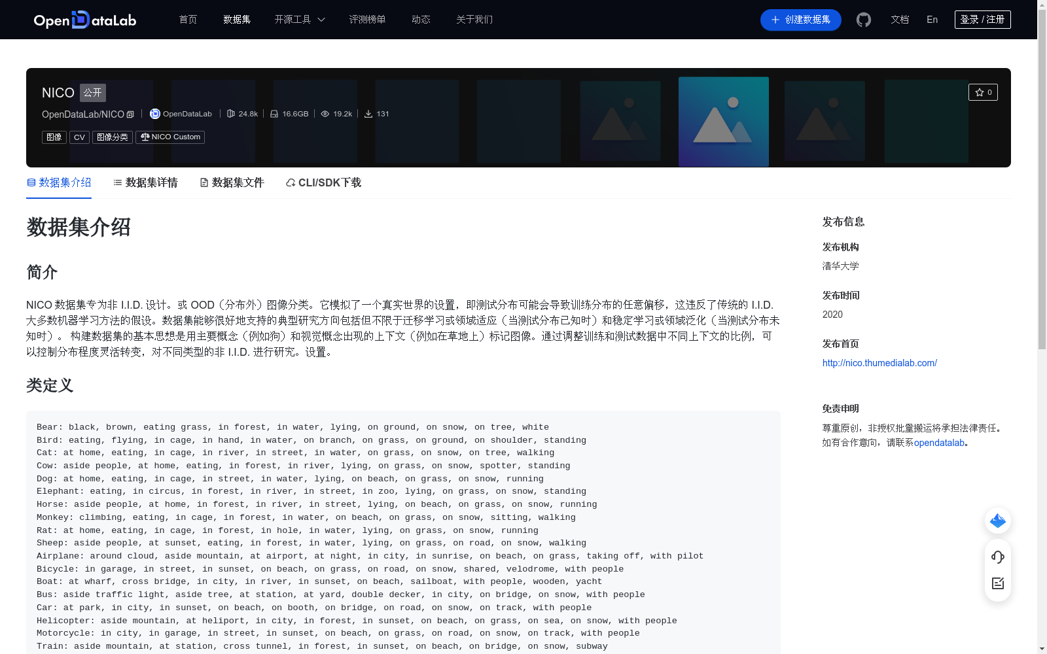Click 登录 / 注册 button
This screenshot has height=654, width=1047.
tap(983, 20)
